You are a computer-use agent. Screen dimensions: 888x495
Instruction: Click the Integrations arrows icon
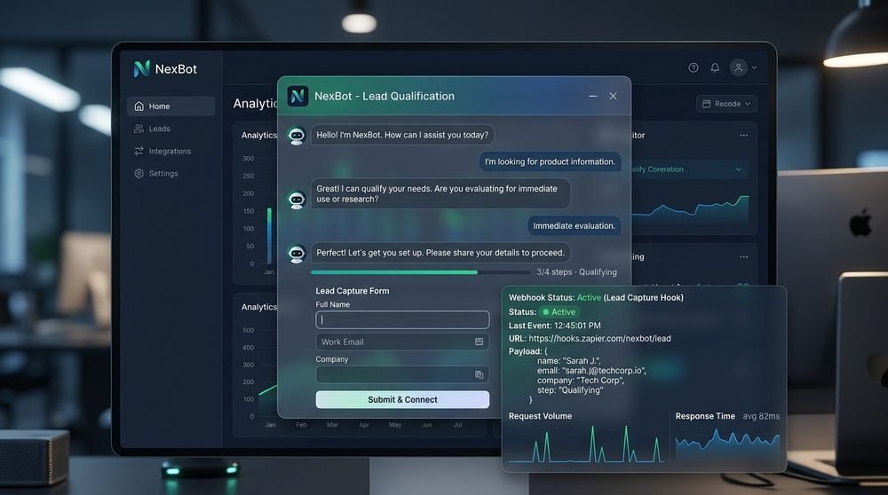point(139,151)
